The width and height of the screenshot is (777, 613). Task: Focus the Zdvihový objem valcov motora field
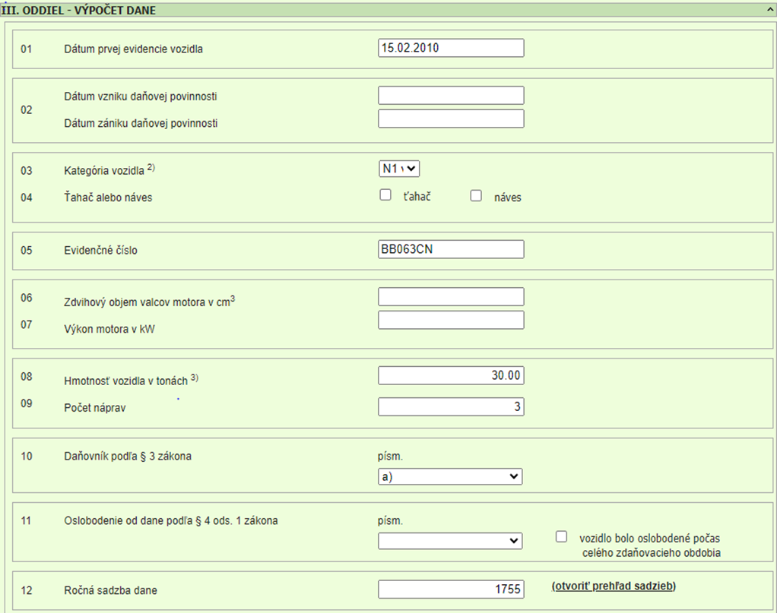pos(451,296)
